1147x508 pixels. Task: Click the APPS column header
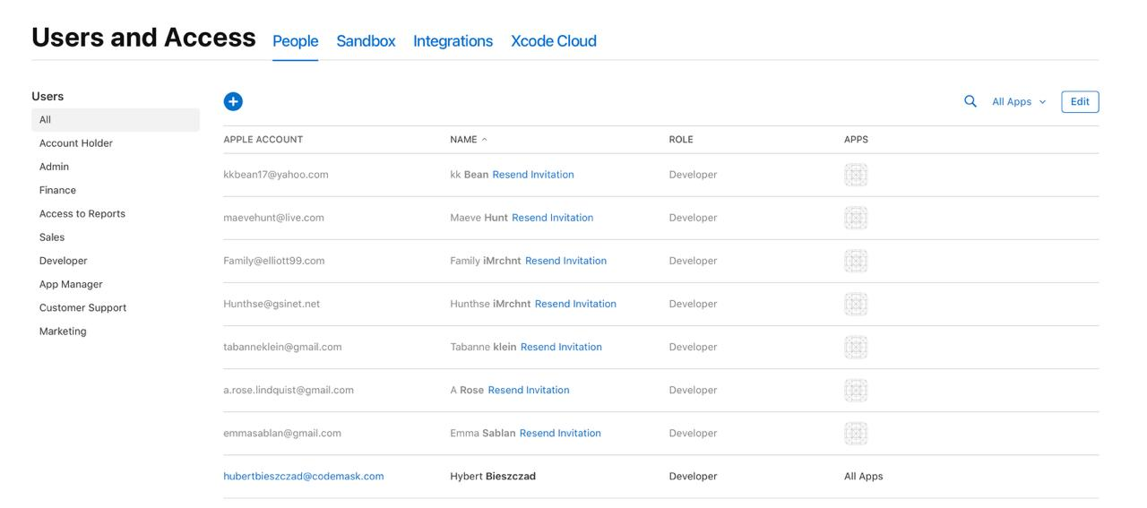pos(856,140)
